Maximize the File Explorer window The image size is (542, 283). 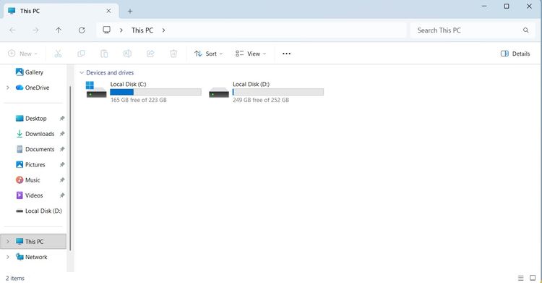click(x=507, y=7)
